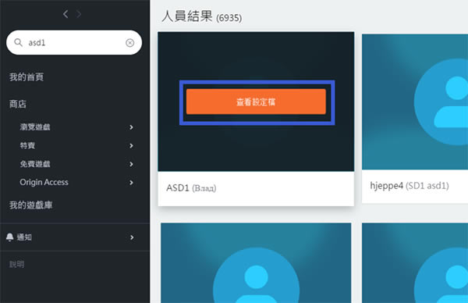This screenshot has height=303, width=468.
Task: Expand the 免費遊戲 chevron
Action: [131, 164]
